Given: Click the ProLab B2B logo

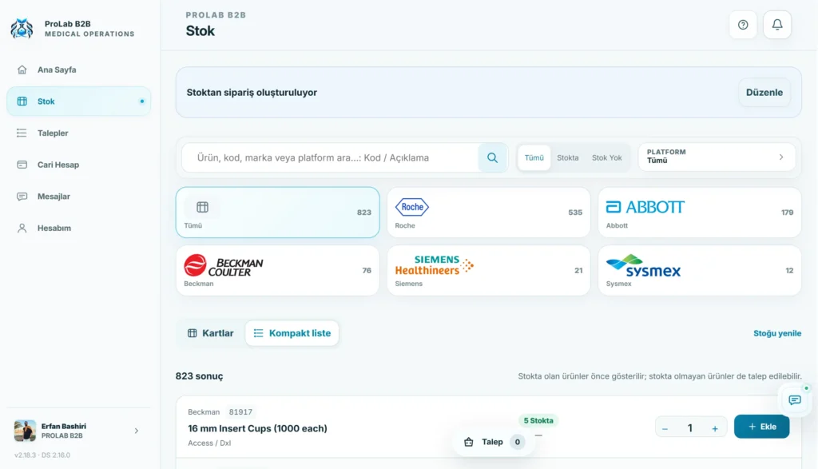Looking at the screenshot, I should (x=22, y=28).
